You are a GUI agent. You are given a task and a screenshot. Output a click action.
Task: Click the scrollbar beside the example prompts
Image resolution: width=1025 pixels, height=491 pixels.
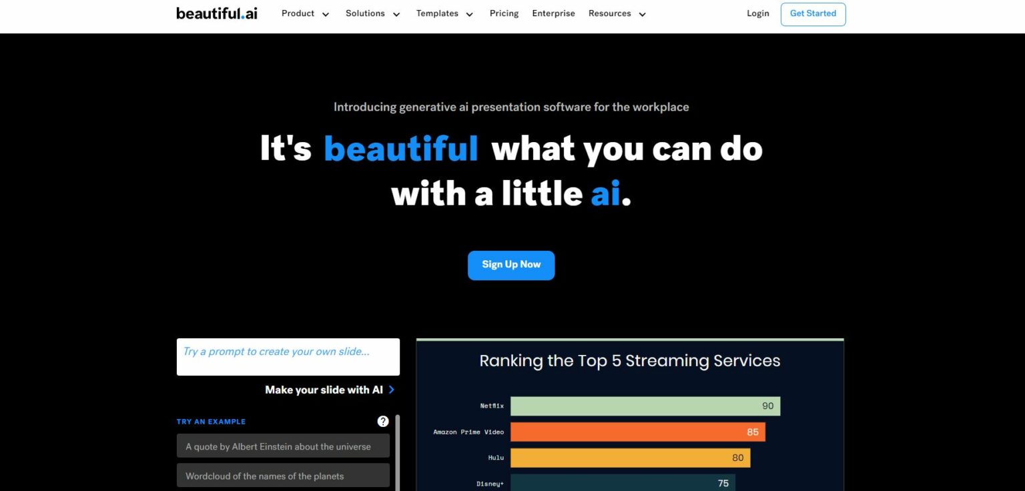pos(398,454)
